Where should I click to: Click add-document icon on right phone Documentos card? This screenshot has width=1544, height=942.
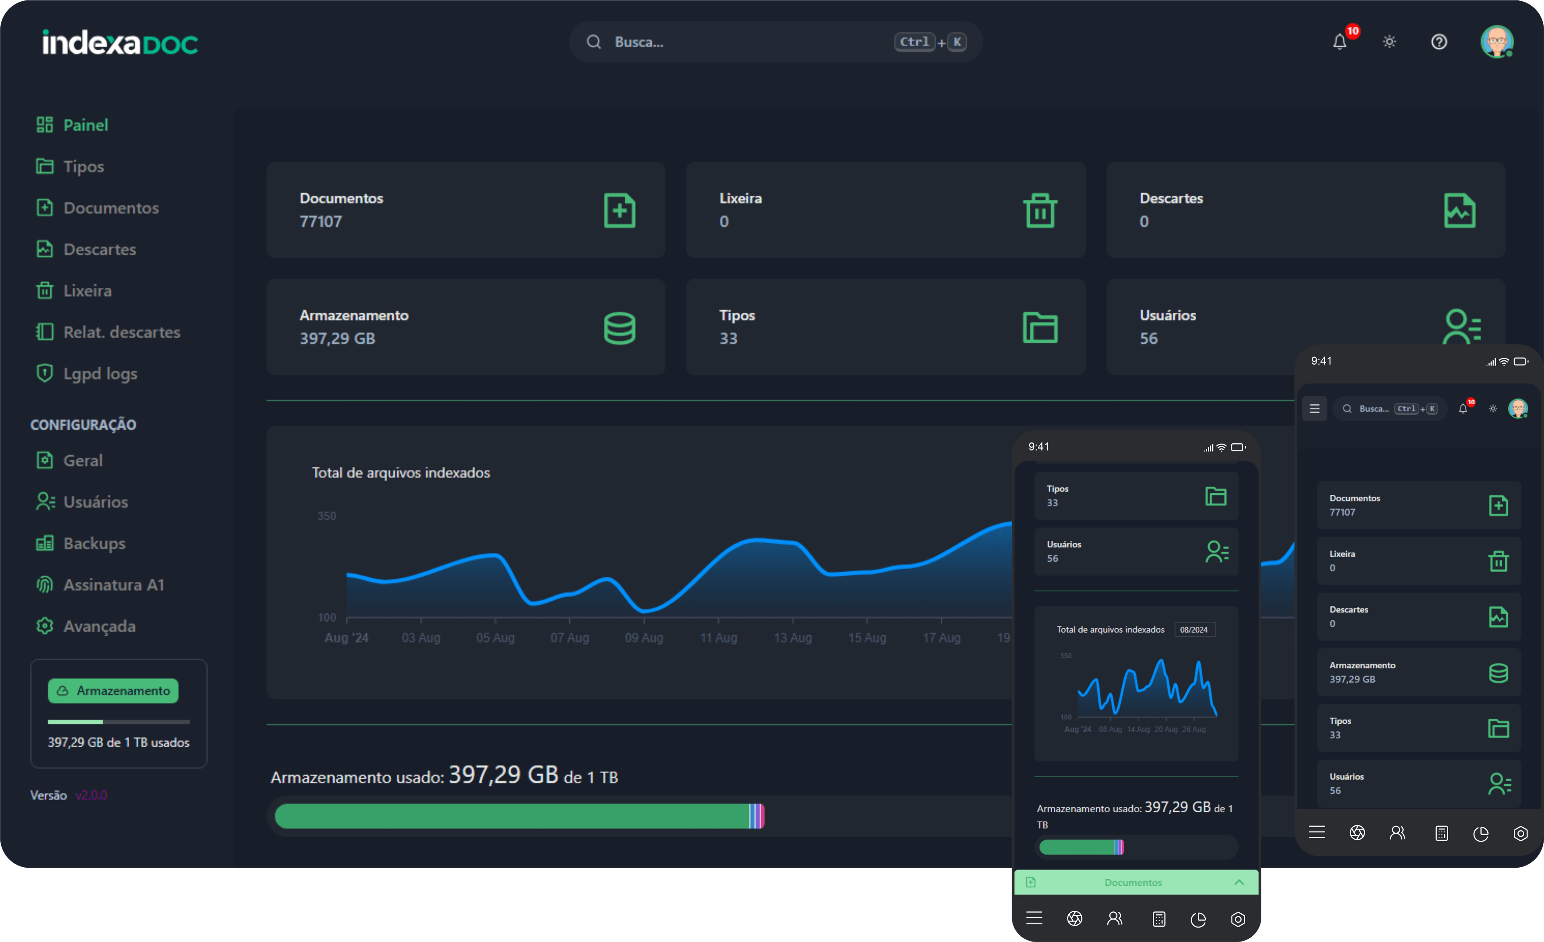(x=1498, y=506)
